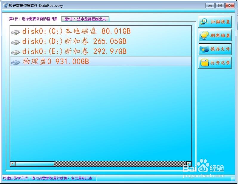Viewport: 238px width, 184px height.
Task: Click the chat-bubble icon on 刷新磁盘 button
Action: pyautogui.click(x=204, y=36)
